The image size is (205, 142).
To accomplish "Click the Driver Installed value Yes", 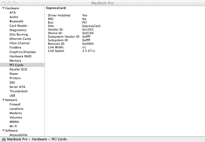I will [x=85, y=15].
